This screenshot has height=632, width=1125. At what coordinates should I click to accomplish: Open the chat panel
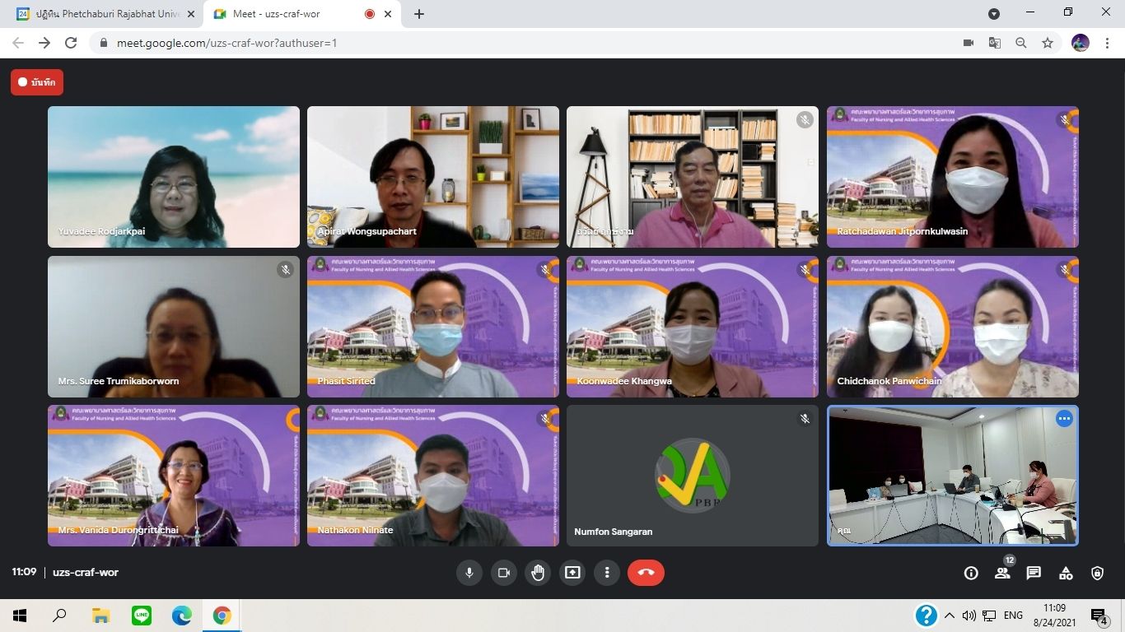1034,574
